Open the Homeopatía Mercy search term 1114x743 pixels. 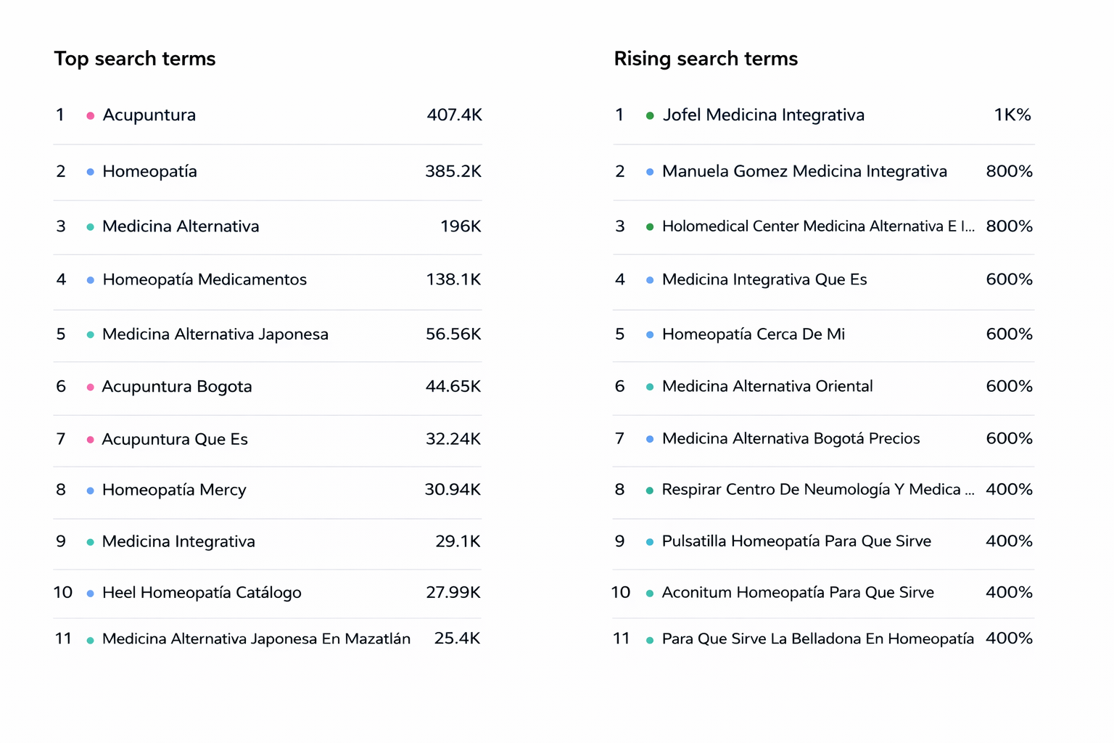pyautogui.click(x=174, y=490)
